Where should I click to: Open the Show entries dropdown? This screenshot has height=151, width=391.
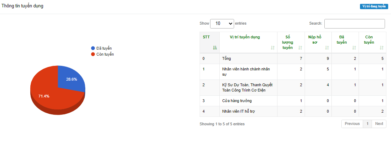[222, 24]
